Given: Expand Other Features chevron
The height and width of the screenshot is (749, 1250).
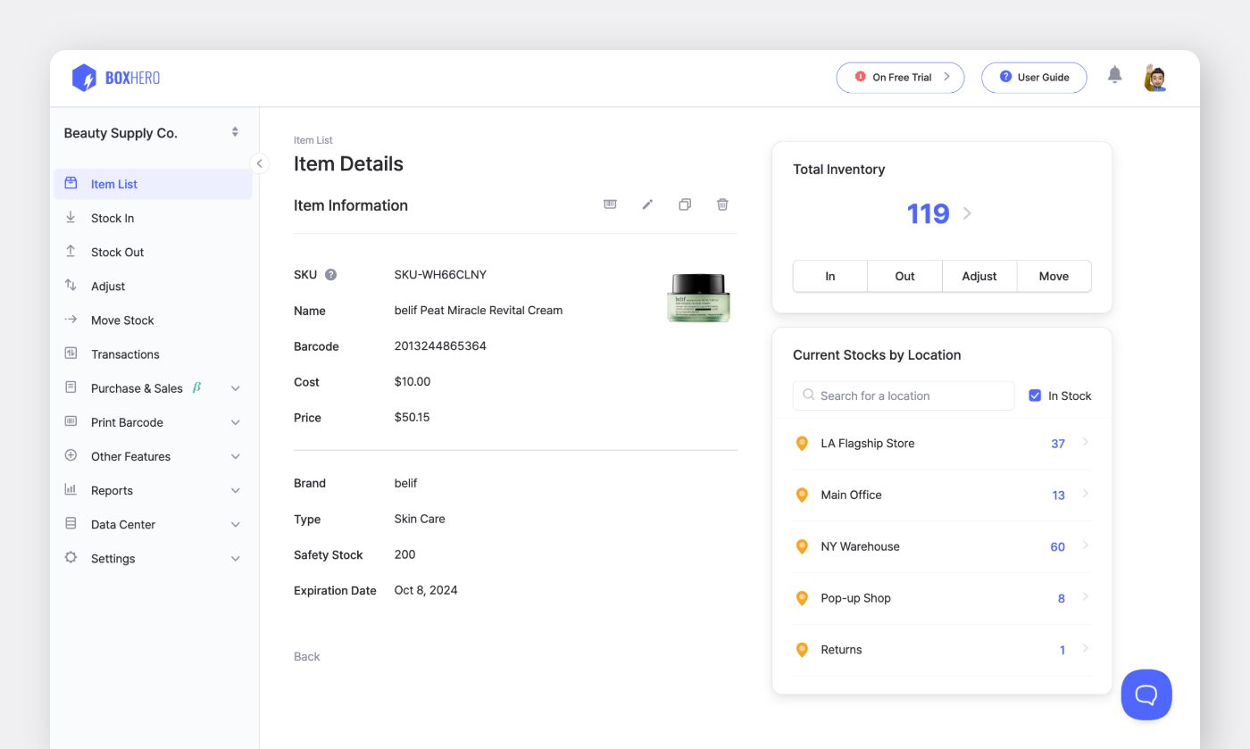Looking at the screenshot, I should point(236,456).
